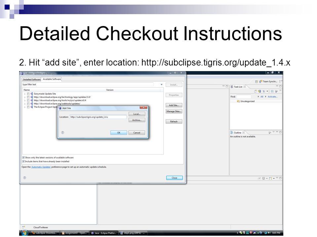Open the Task List view menu triangle

(280, 91)
